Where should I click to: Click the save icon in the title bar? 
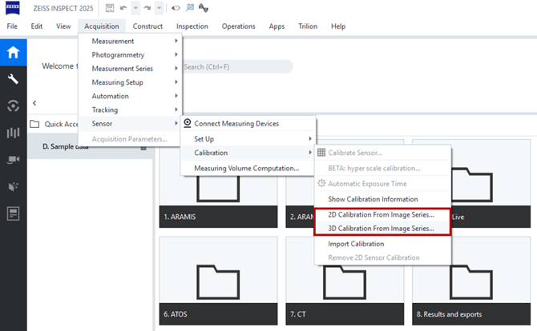coord(109,8)
